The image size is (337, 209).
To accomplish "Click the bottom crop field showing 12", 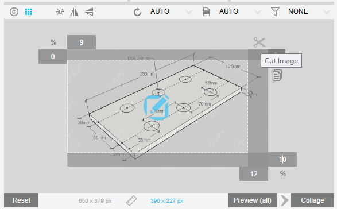I will click(254, 173).
